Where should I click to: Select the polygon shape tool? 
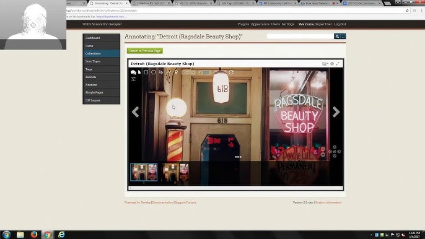point(169,72)
